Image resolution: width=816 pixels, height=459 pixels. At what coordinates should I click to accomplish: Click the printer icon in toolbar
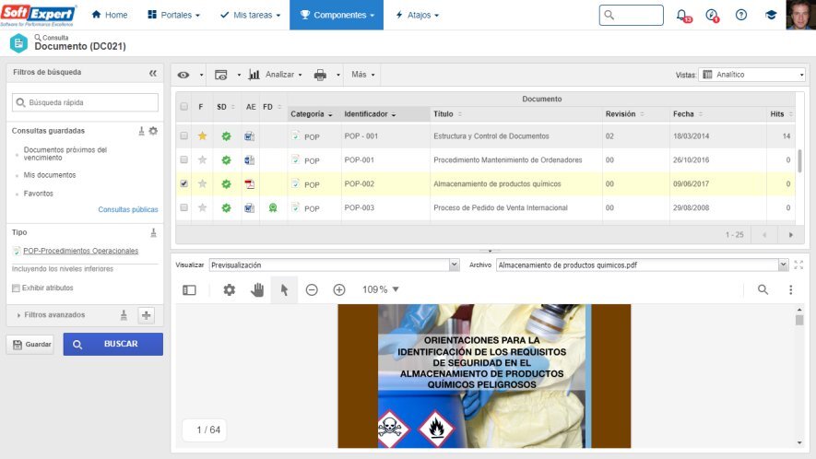click(320, 75)
